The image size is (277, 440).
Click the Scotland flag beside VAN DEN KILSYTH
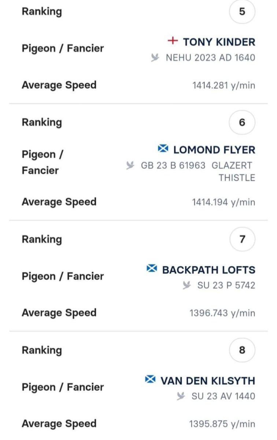pyautogui.click(x=150, y=379)
